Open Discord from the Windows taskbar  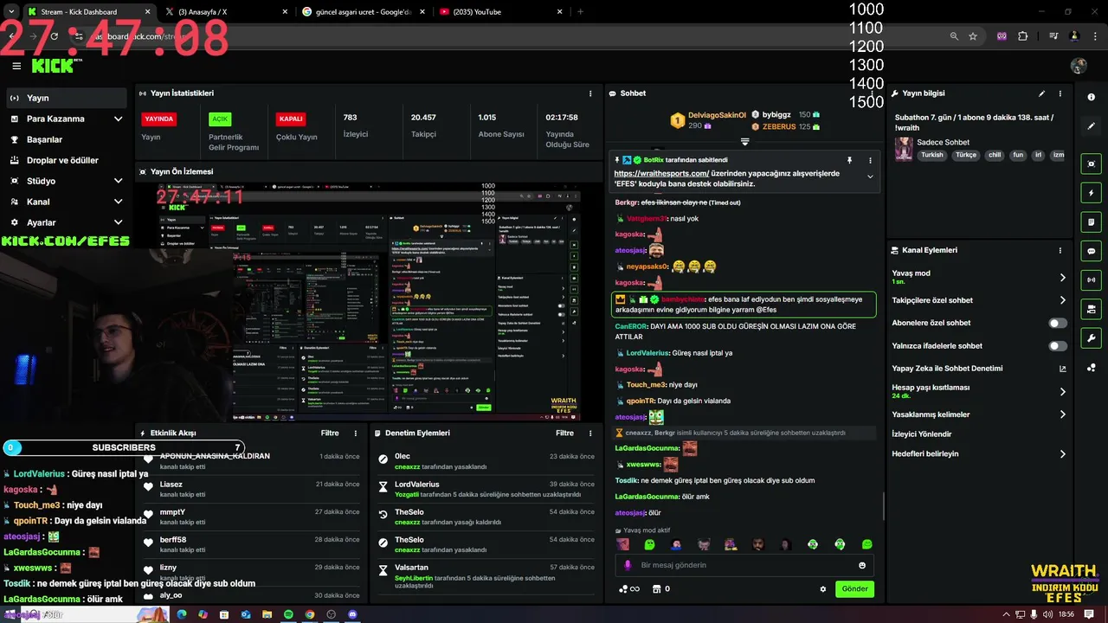[x=352, y=614]
